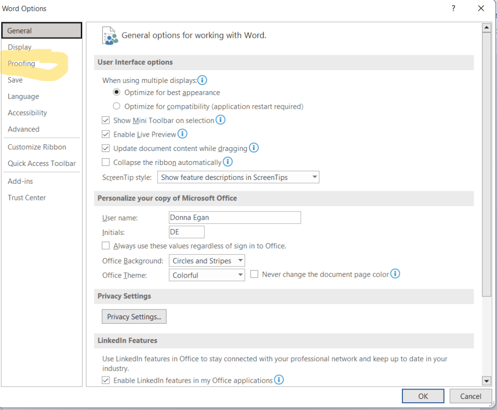
Task: Select Optimize for compatibility radio button
Action: [x=116, y=106]
